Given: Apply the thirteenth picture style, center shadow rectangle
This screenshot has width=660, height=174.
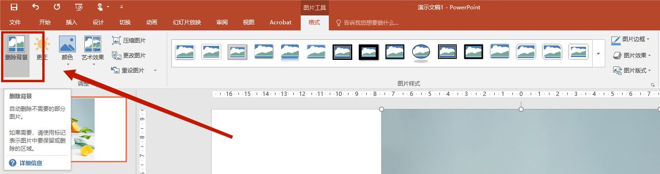Looking at the screenshot, I should coord(500,51).
